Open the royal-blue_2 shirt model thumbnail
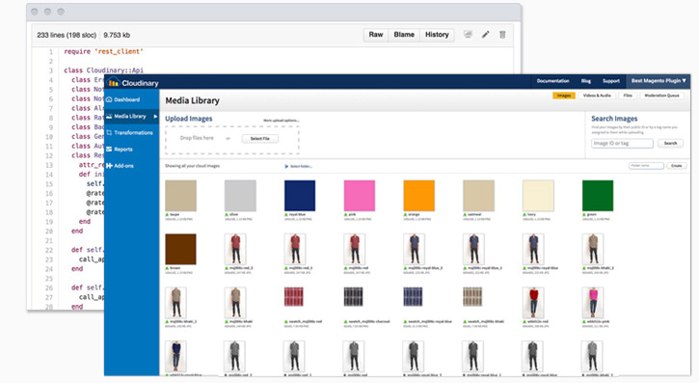Screen dimensions: 699x383 click(x=415, y=249)
